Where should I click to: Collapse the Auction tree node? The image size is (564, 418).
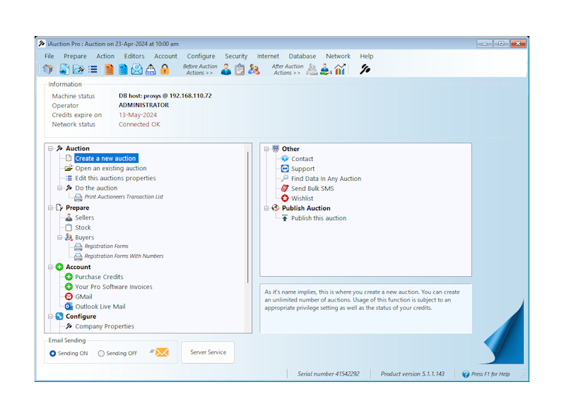pyautogui.click(x=50, y=148)
